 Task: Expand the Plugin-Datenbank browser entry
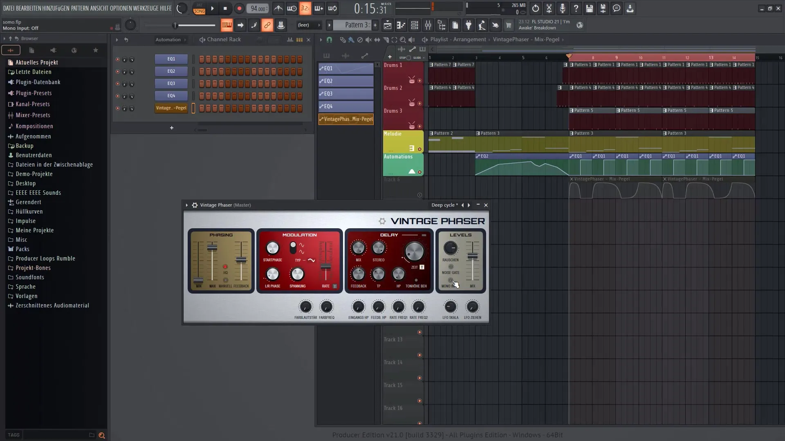(x=38, y=82)
